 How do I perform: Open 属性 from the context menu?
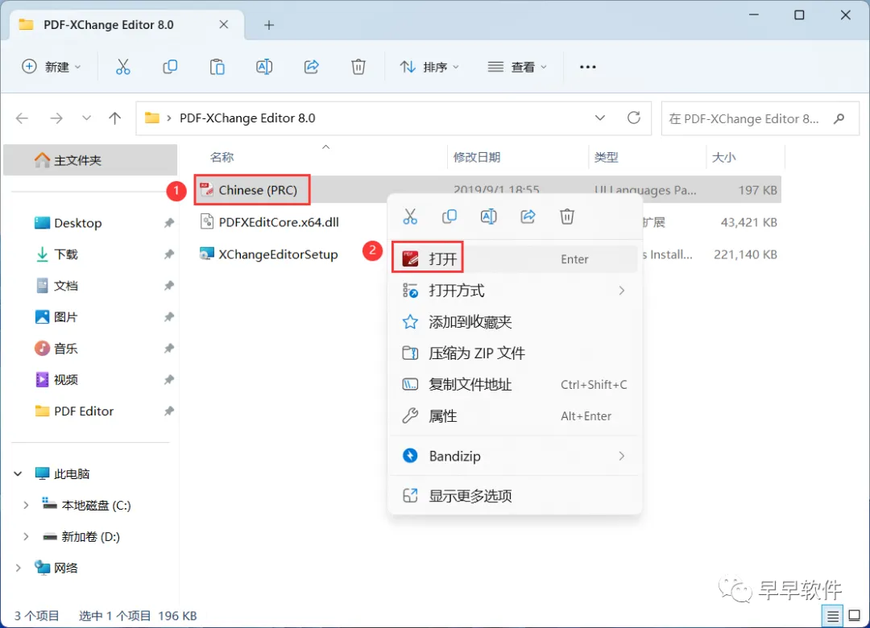point(514,415)
